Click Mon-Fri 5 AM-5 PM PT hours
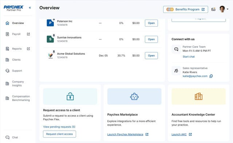Screen dimensions: 233x143 click(x=197, y=51)
